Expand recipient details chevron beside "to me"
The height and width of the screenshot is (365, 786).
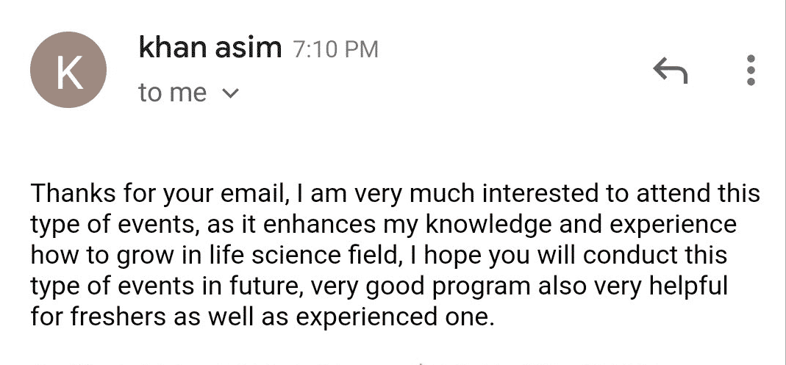click(230, 93)
